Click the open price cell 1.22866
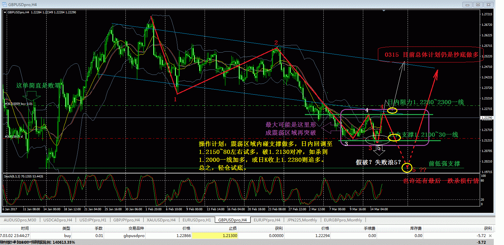The height and width of the screenshot is (245, 504). (184, 236)
